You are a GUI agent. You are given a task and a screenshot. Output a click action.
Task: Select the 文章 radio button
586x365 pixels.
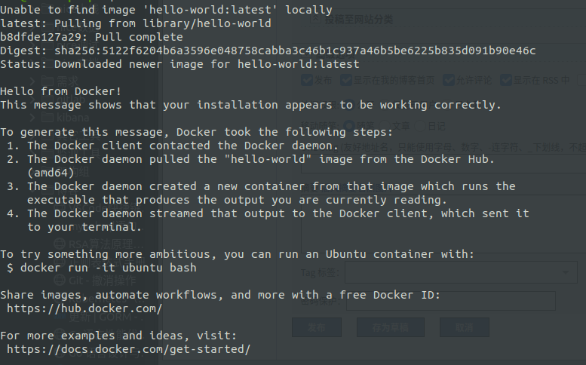click(385, 126)
